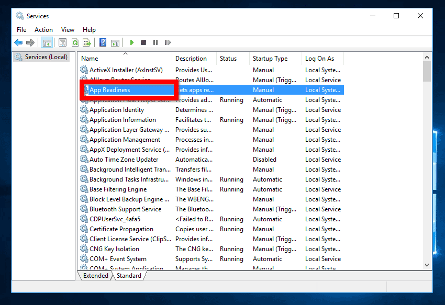Click '<Failed to R...' description cell
This screenshot has width=445, height=305.
click(x=194, y=219)
